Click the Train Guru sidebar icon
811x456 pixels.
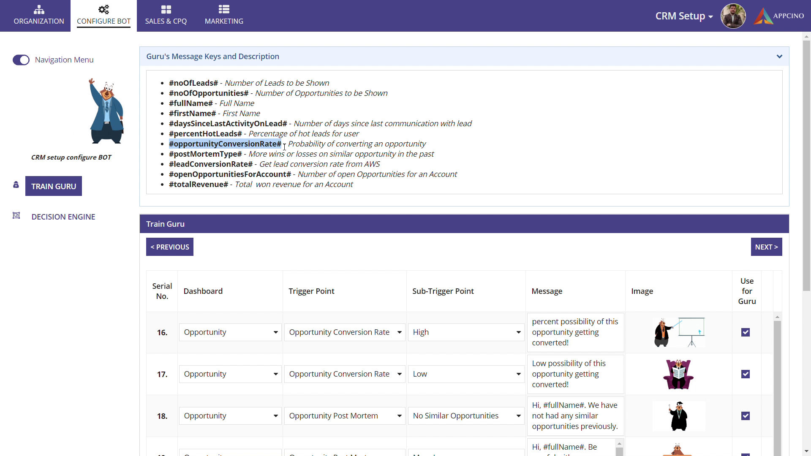16,185
